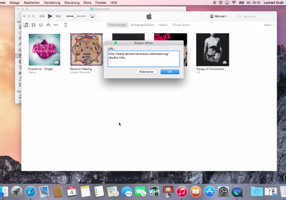286x200 pixels.
Task: Switch to the Wiedergabelisten tab
Action: [142, 25]
